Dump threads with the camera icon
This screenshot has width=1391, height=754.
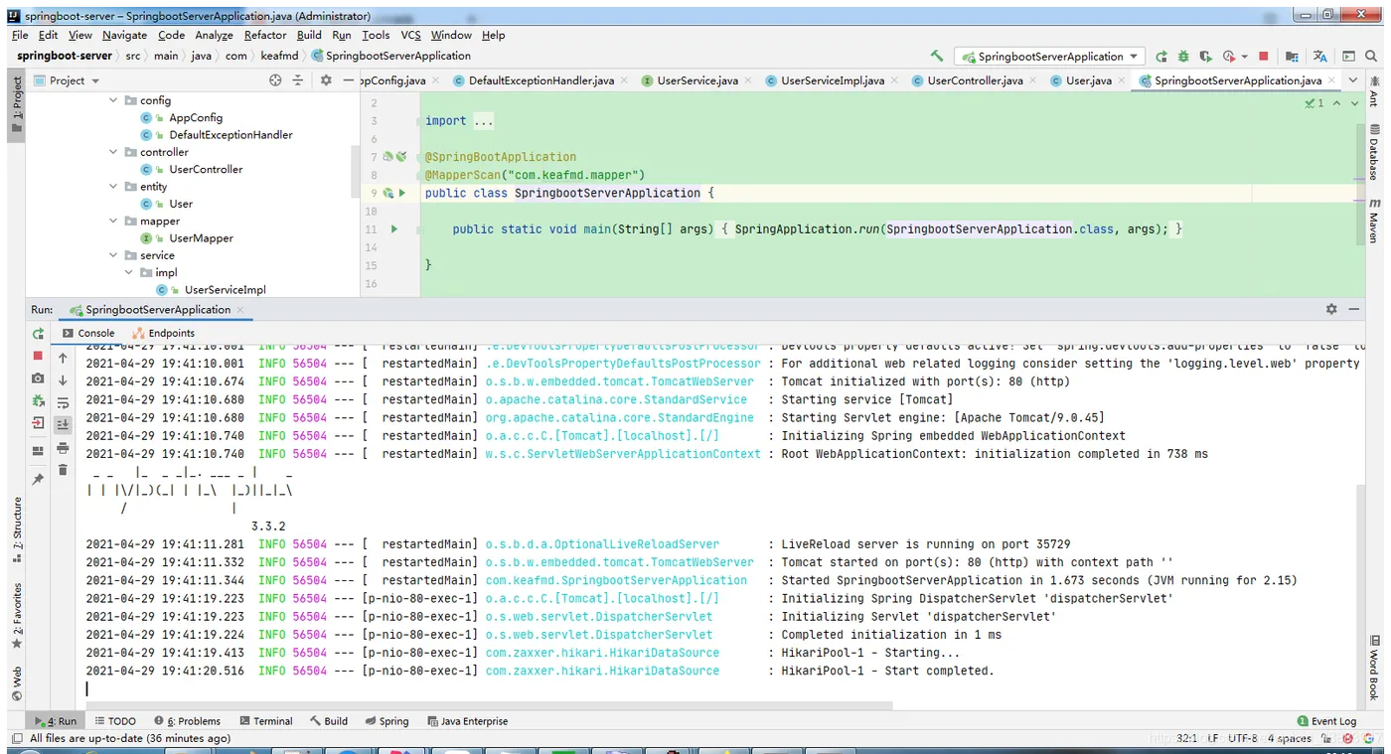38,378
